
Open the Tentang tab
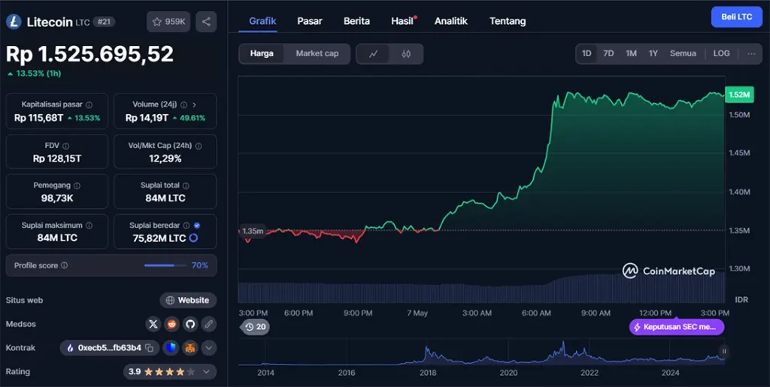508,21
